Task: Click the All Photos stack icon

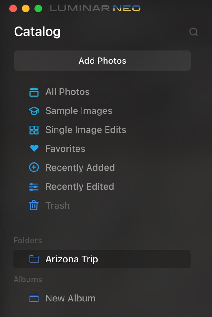Action: tap(34, 92)
